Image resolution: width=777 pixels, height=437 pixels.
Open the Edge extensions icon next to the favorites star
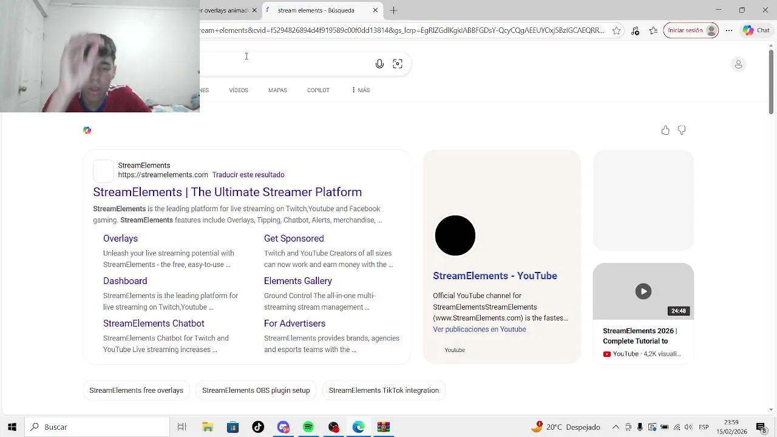tap(635, 30)
